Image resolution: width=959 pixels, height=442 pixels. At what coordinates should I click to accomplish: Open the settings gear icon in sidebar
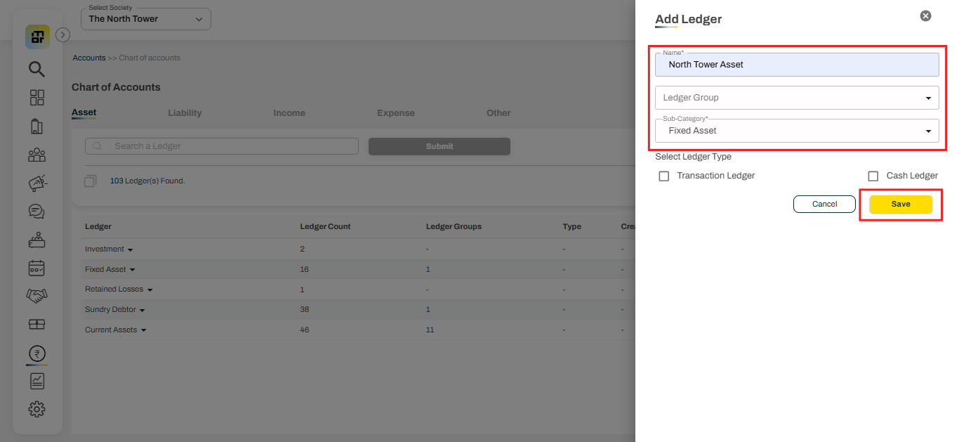pos(37,409)
